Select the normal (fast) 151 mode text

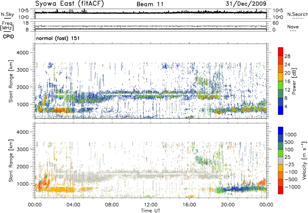[x=58, y=38]
